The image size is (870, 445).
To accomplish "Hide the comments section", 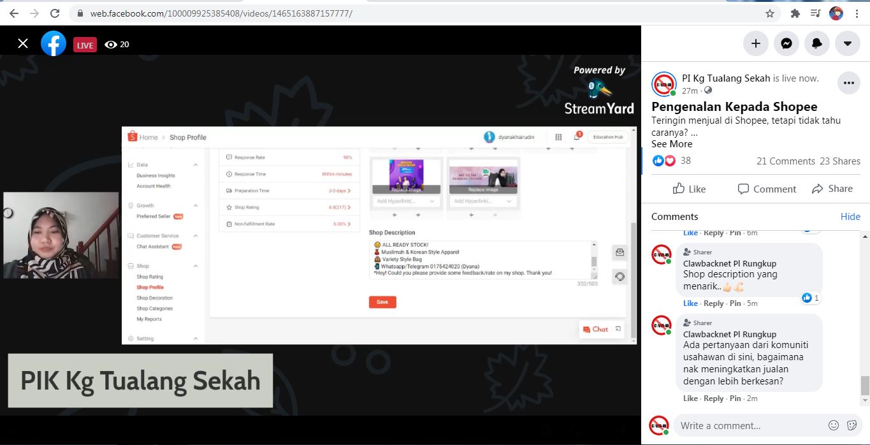I will pyautogui.click(x=850, y=217).
